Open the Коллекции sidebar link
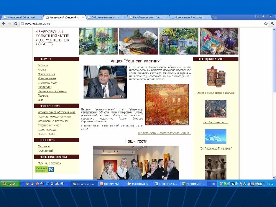Viewport: 276px width, 207px height. 44,87
